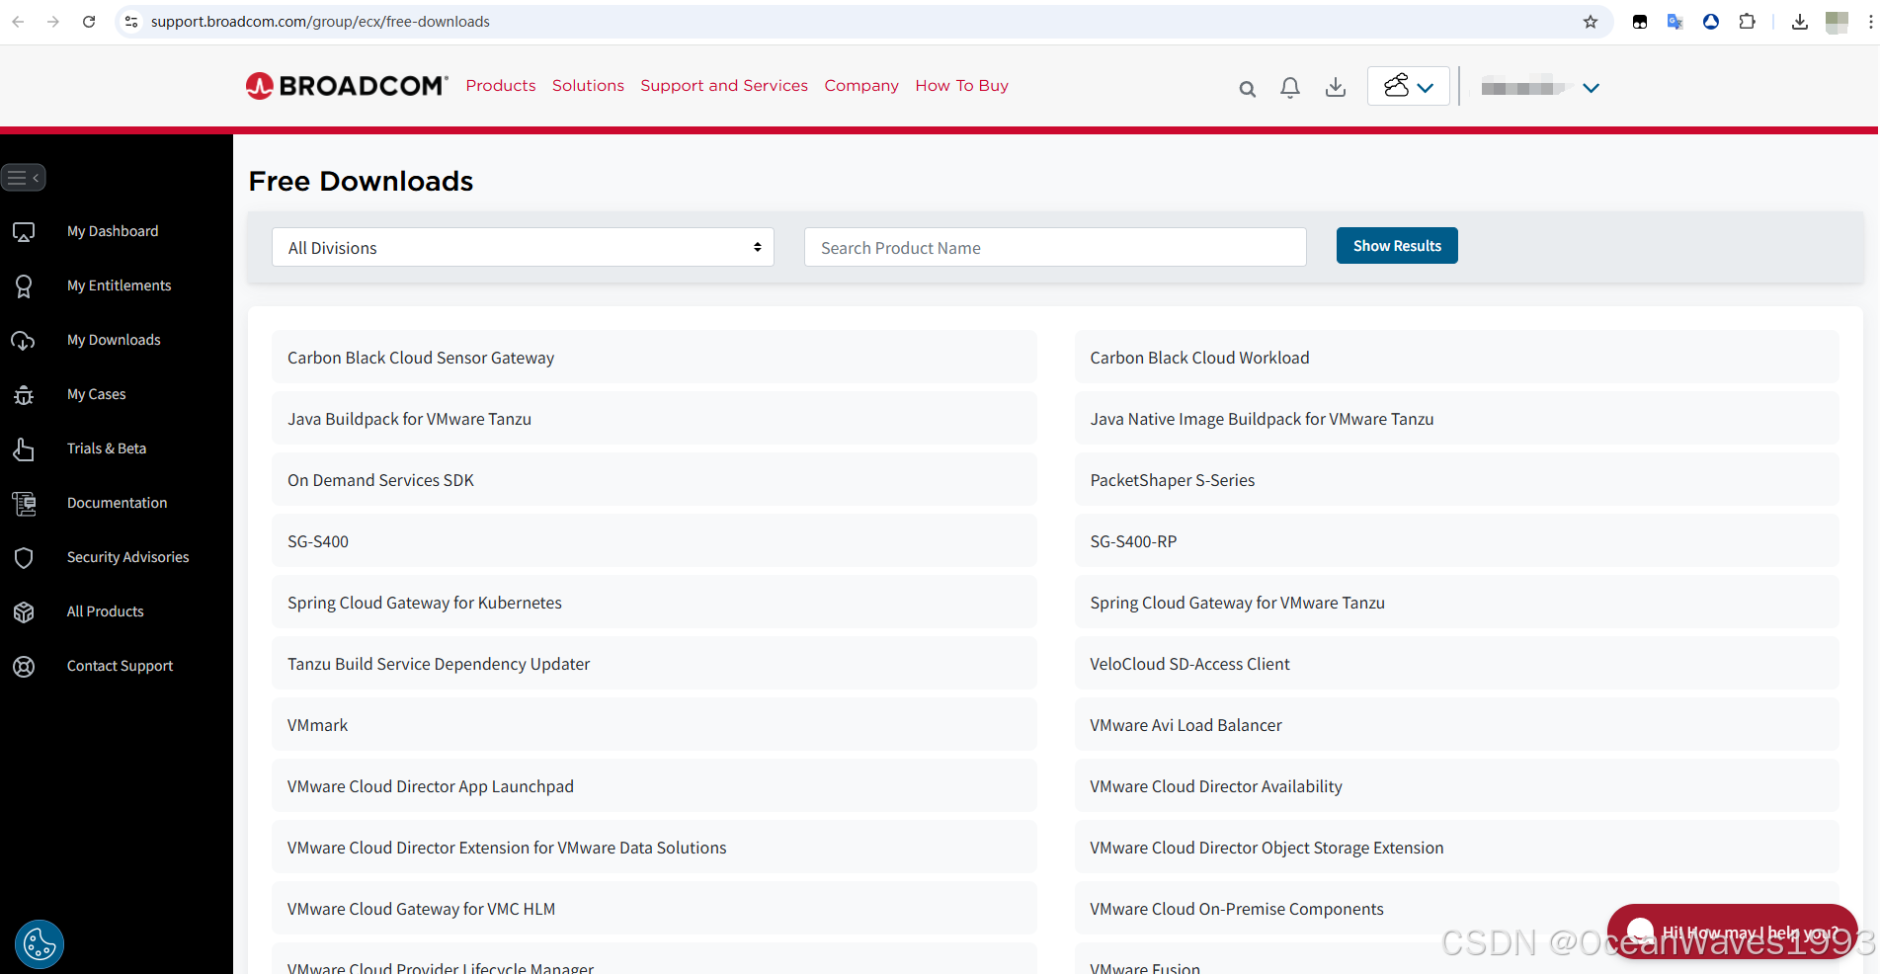Open Java Native Image Buildpack for VMware Tanzu
Image resolution: width=1880 pixels, height=974 pixels.
click(x=1456, y=419)
